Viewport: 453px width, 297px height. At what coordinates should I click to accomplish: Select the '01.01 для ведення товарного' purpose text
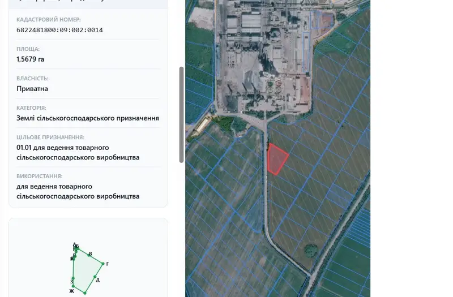(63, 148)
